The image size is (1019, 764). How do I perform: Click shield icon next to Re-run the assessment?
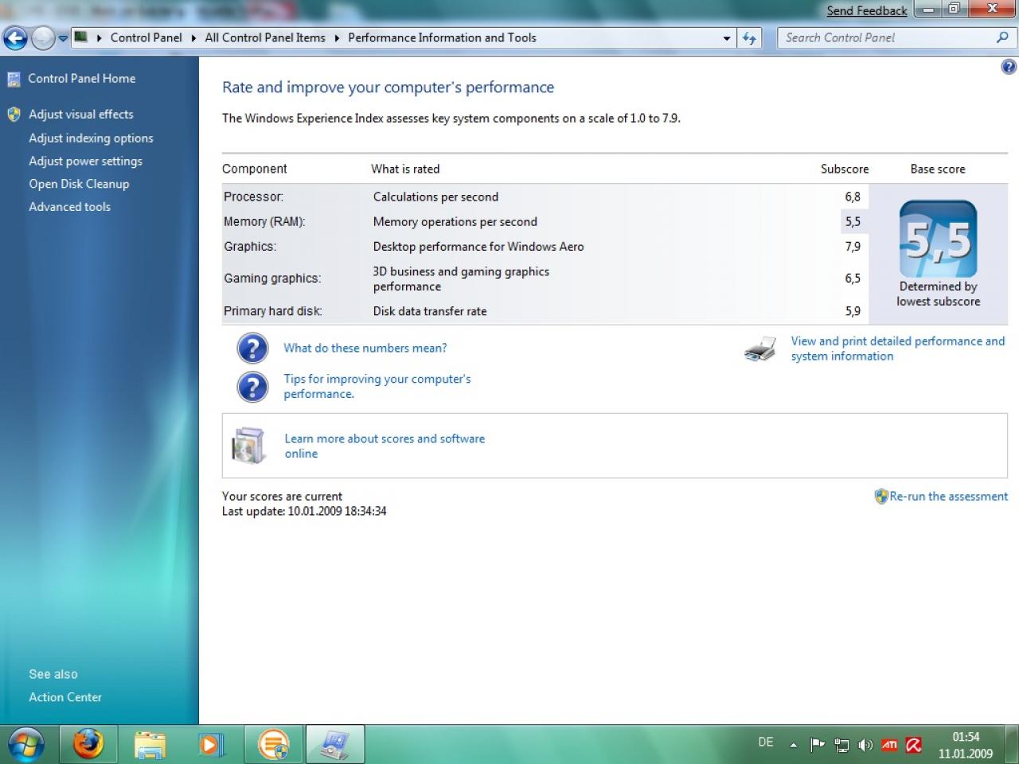coord(880,496)
